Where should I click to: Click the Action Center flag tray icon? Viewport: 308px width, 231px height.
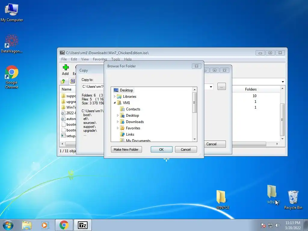[263, 225]
